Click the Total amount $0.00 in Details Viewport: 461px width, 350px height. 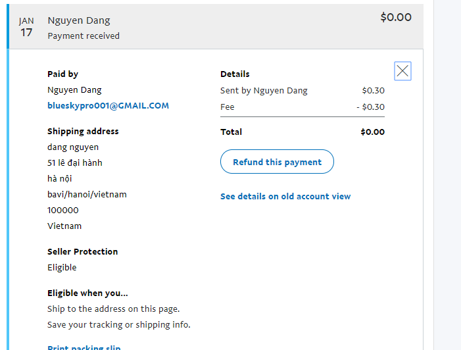pos(372,132)
